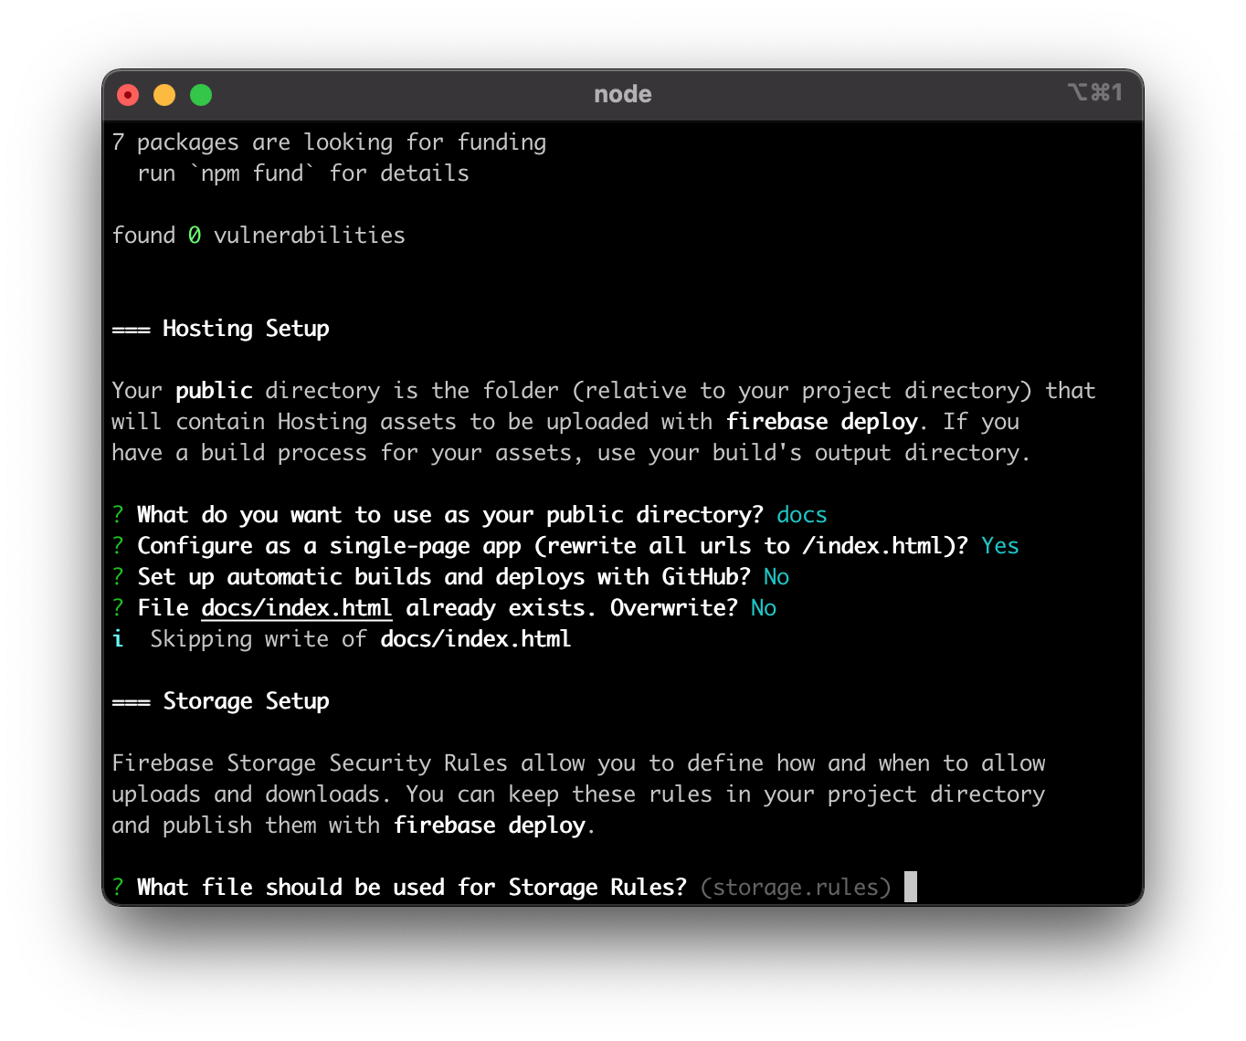
Task: Minimize the node terminal window
Action: (x=164, y=95)
